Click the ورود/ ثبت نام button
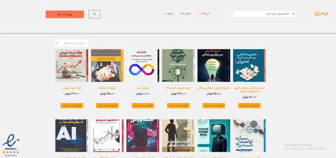Viewport: 336px width, 158px height. pos(65,14)
